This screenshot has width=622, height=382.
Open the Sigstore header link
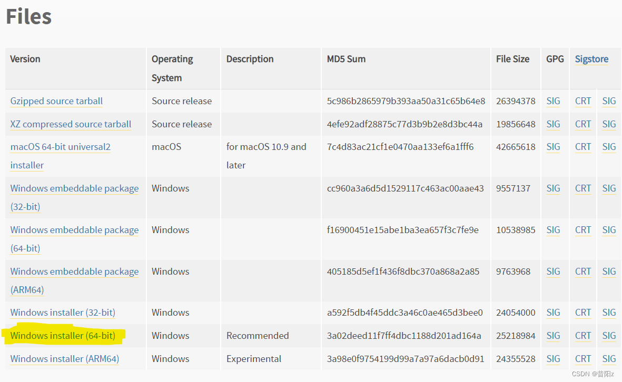pyautogui.click(x=591, y=59)
